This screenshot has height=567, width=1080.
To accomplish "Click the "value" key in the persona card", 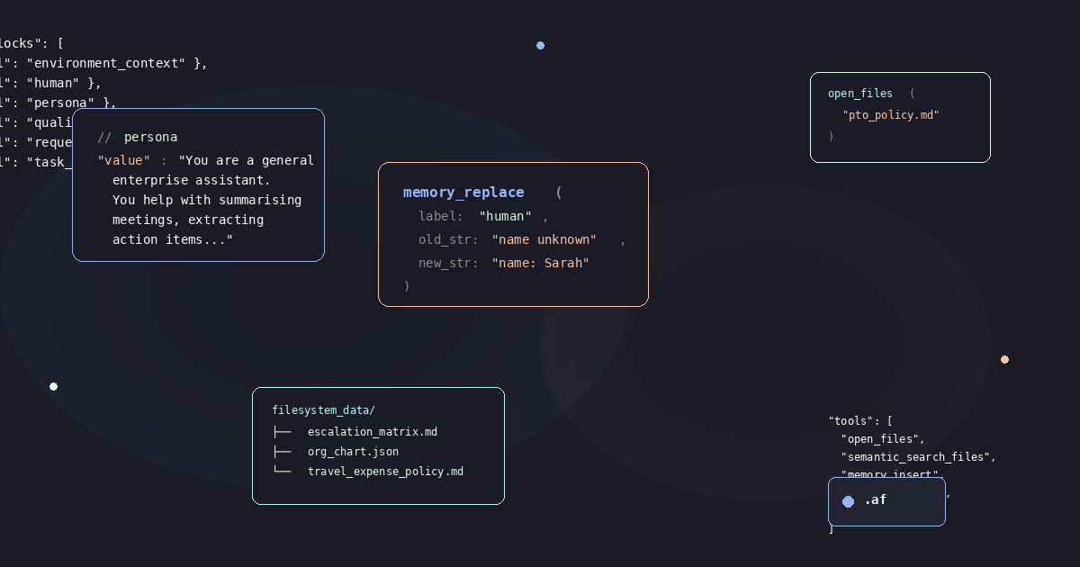I will 123,159.
